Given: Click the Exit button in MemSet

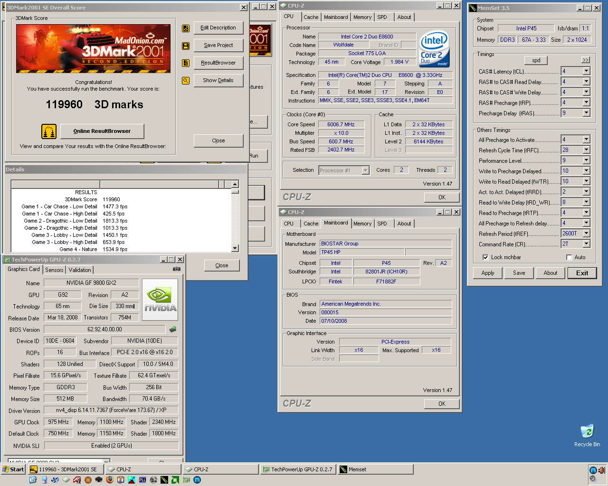Looking at the screenshot, I should click(582, 273).
